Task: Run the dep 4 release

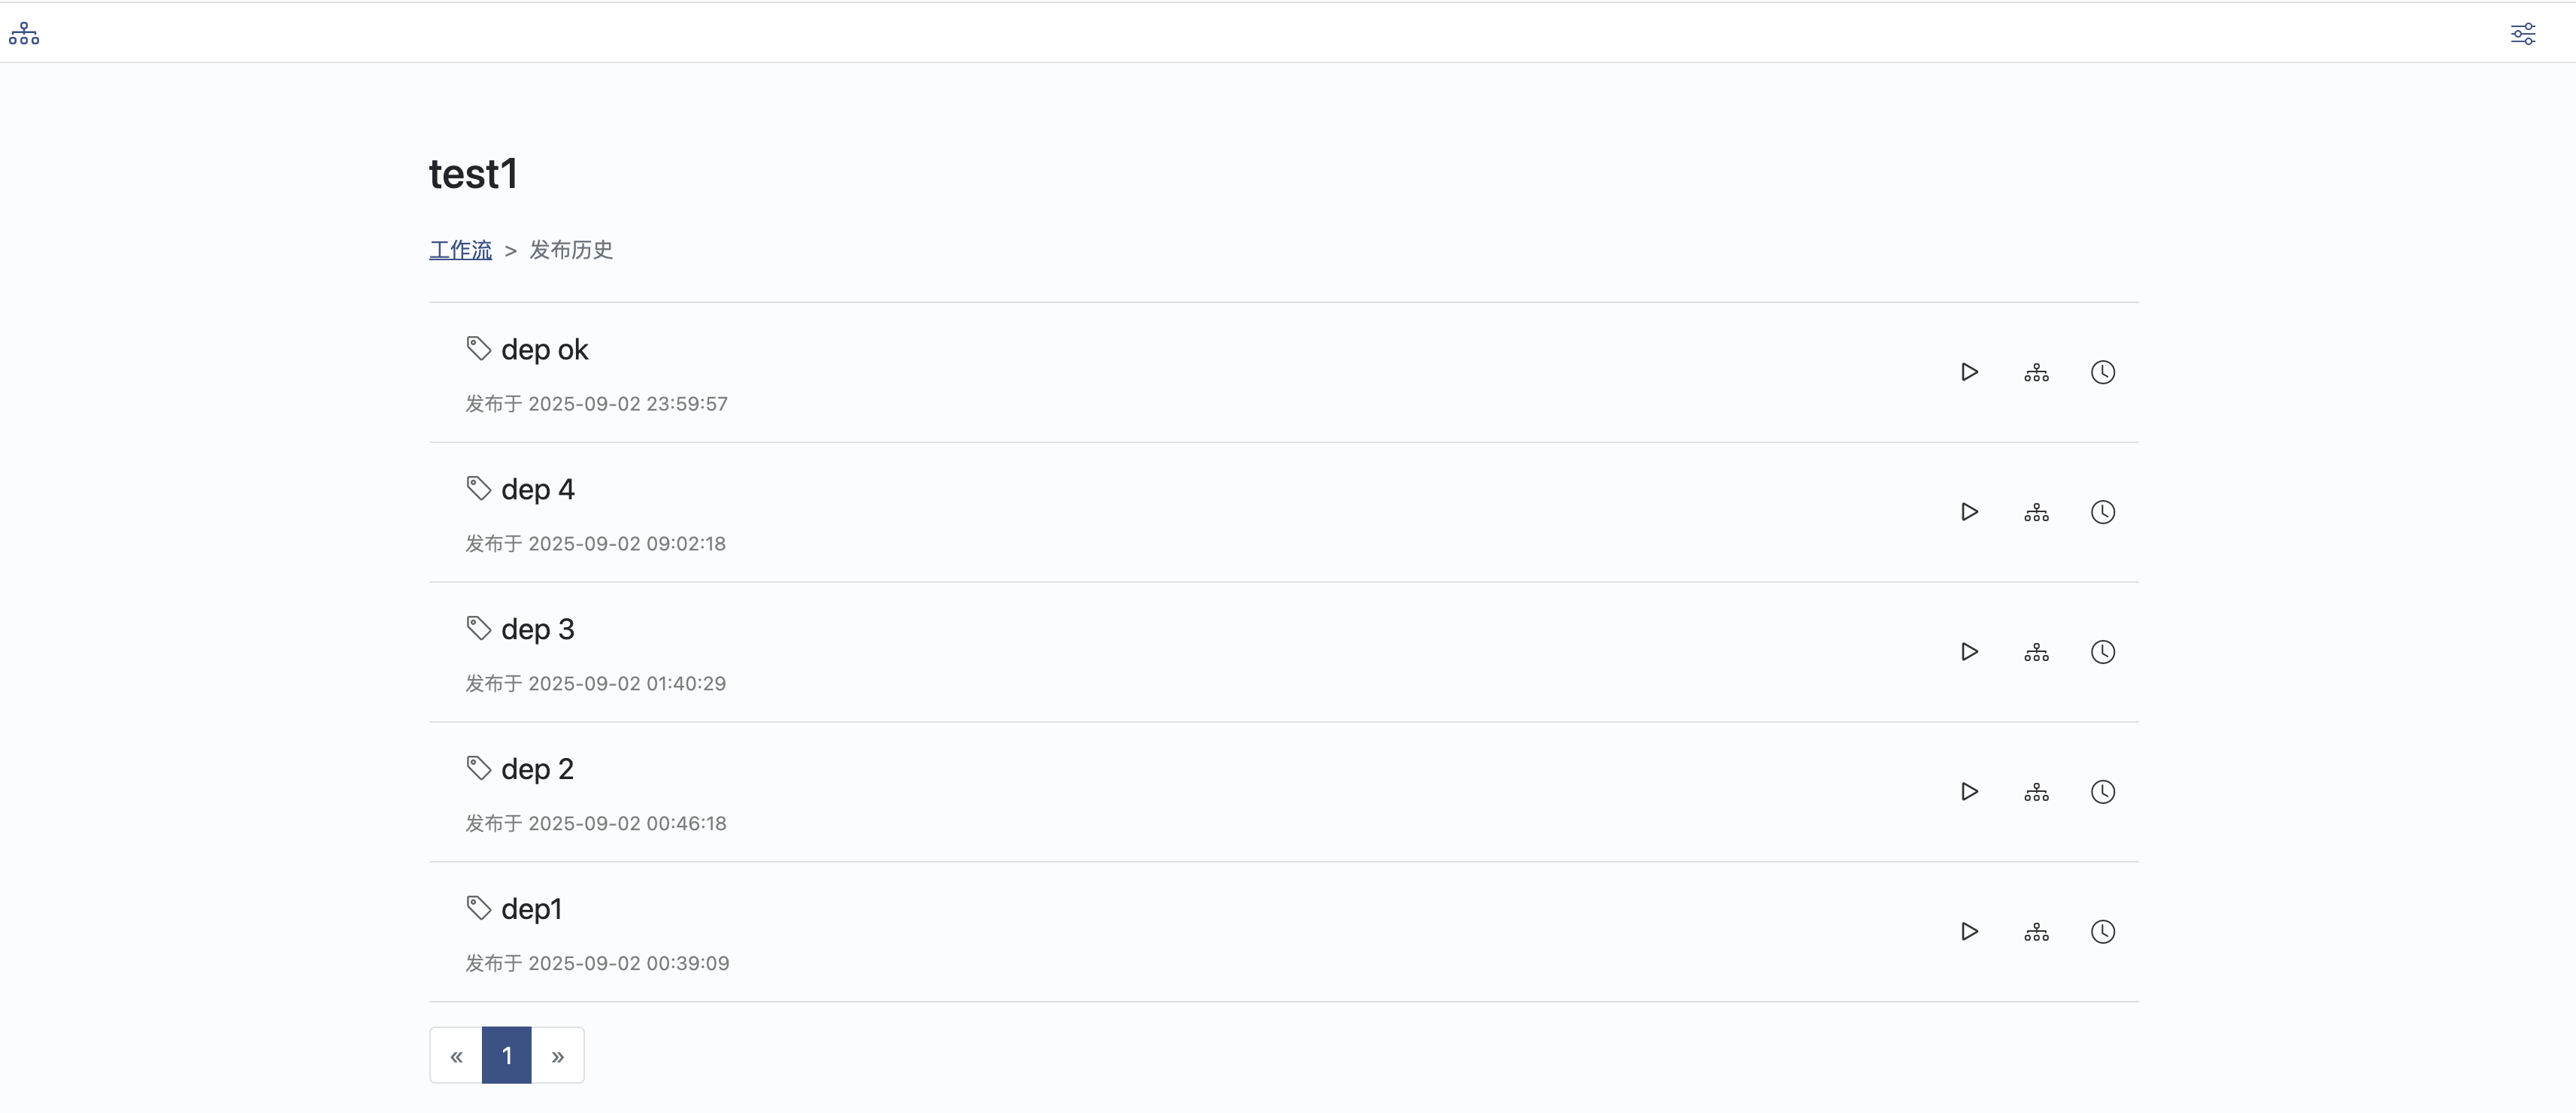Action: (x=1969, y=512)
